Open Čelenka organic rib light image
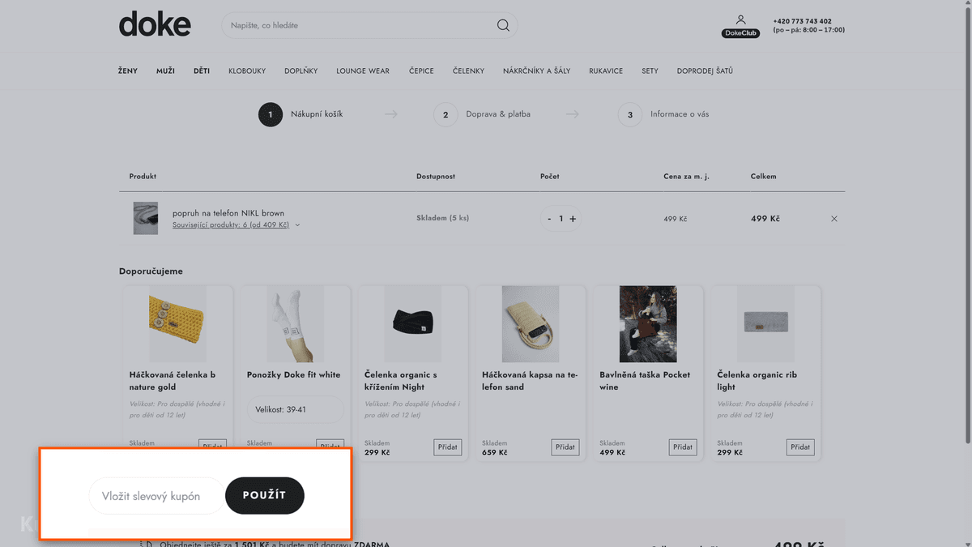972x547 pixels. click(765, 324)
